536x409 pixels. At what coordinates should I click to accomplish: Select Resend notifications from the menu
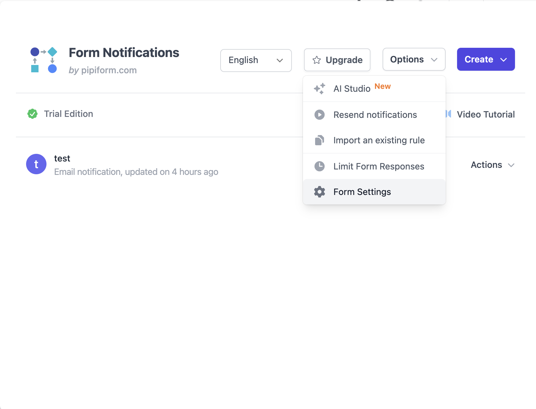pyautogui.click(x=375, y=115)
